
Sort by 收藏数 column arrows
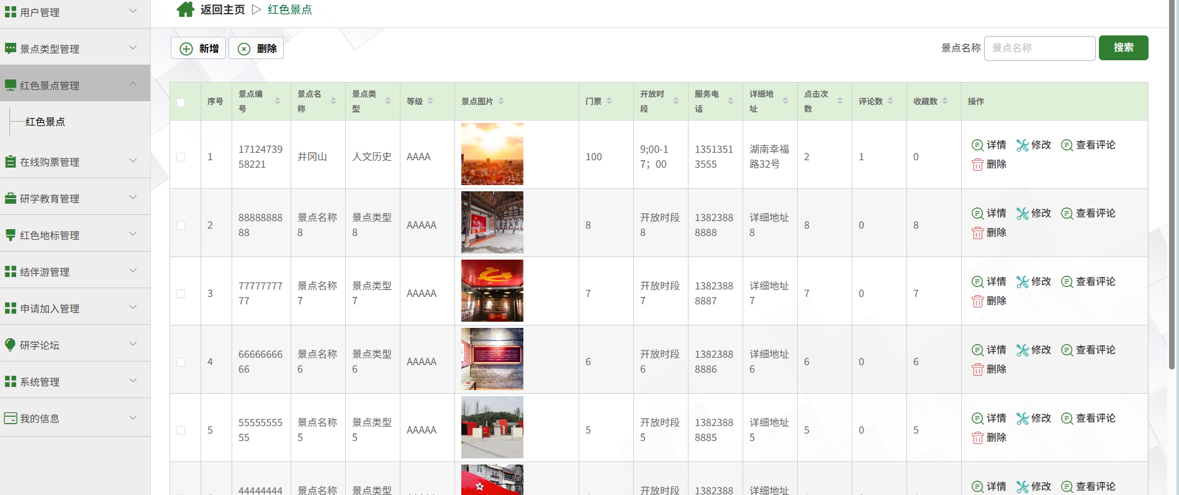[x=945, y=101]
